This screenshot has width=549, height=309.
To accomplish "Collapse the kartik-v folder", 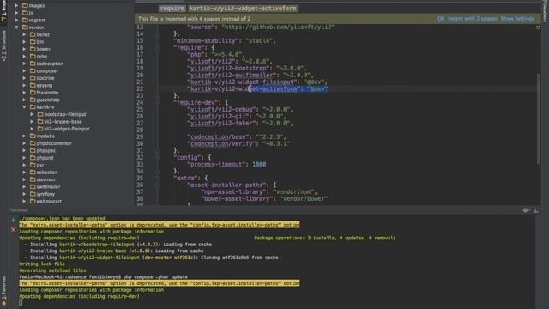I will click(x=24, y=106).
